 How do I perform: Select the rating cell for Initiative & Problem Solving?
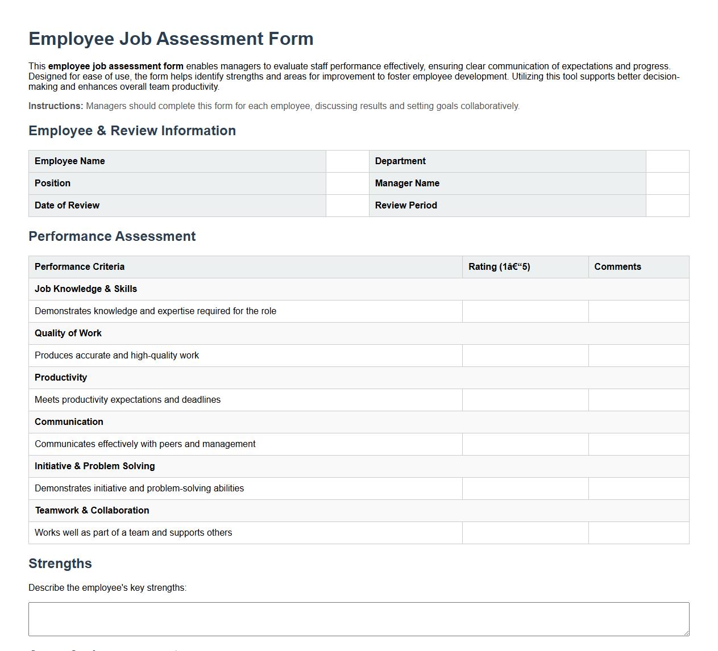coord(525,489)
